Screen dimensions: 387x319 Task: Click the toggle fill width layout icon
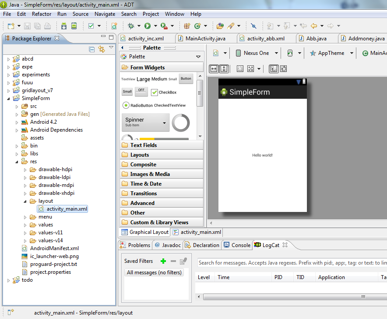click(x=214, y=69)
